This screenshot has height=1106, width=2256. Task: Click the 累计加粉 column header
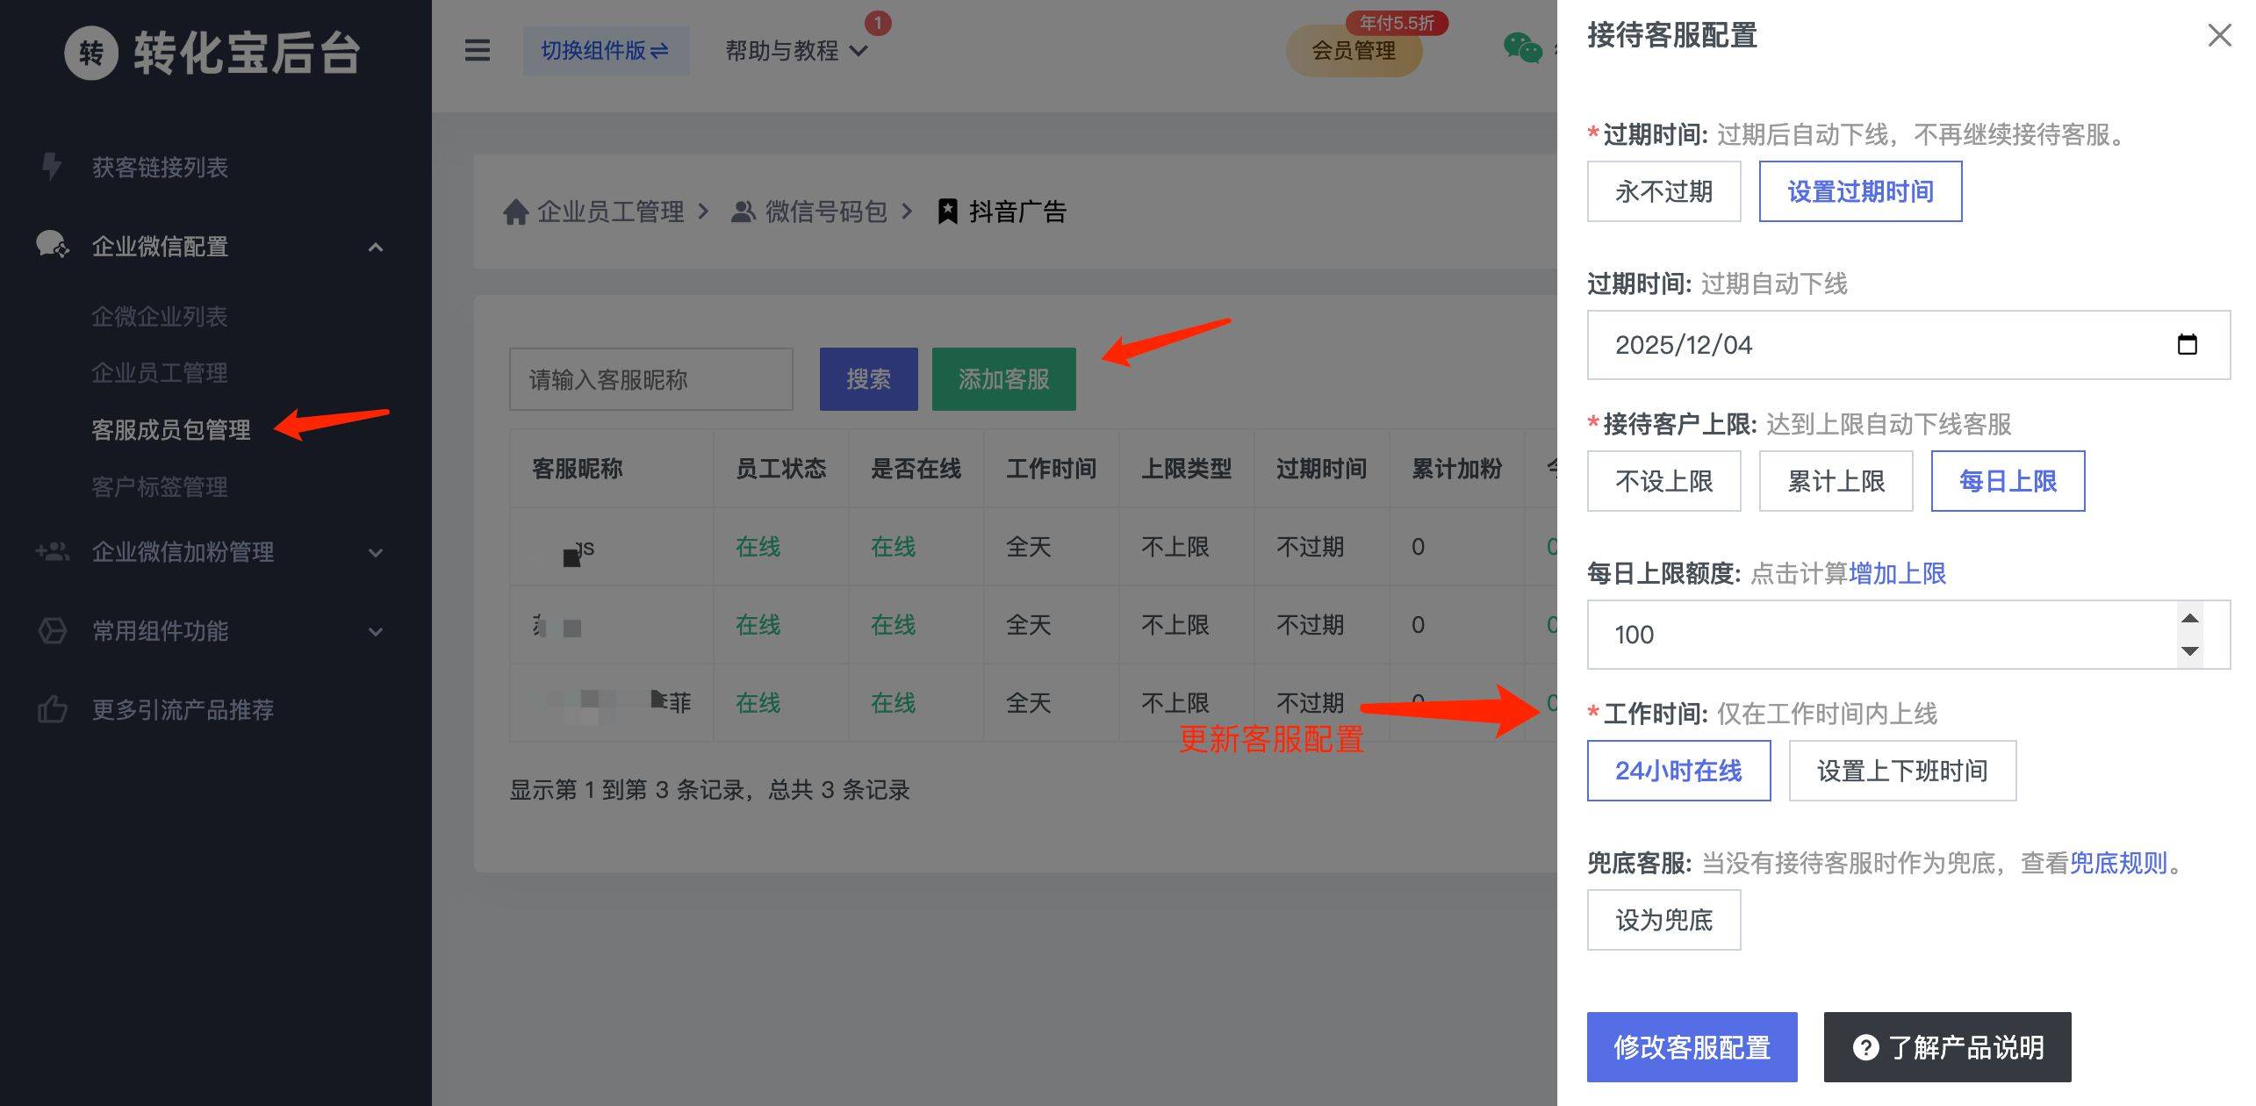tap(1456, 469)
